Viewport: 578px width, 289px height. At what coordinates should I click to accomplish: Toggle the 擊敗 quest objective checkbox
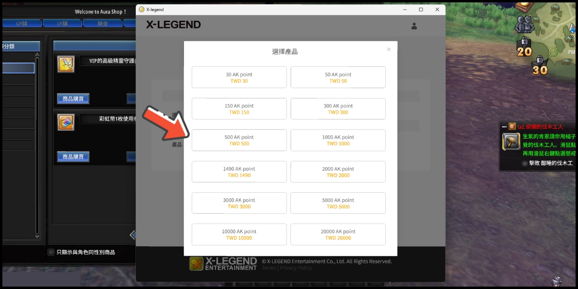coord(525,163)
